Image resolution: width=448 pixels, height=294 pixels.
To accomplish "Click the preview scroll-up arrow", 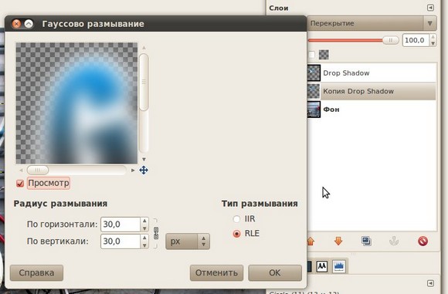I will click(x=144, y=48).
